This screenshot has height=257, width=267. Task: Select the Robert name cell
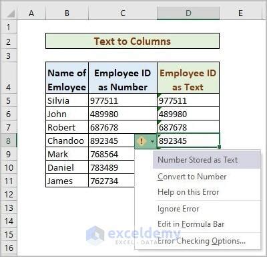67,127
